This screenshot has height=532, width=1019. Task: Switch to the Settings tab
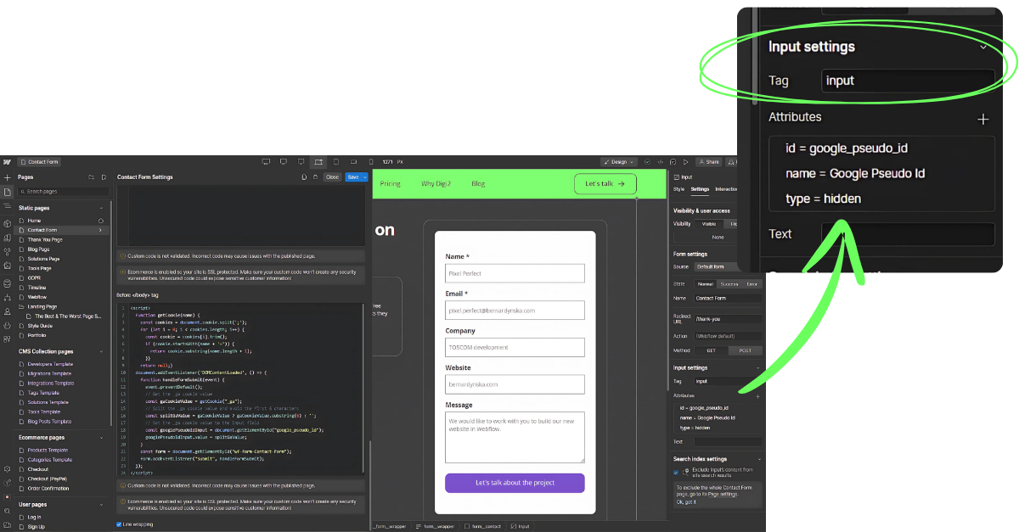700,189
